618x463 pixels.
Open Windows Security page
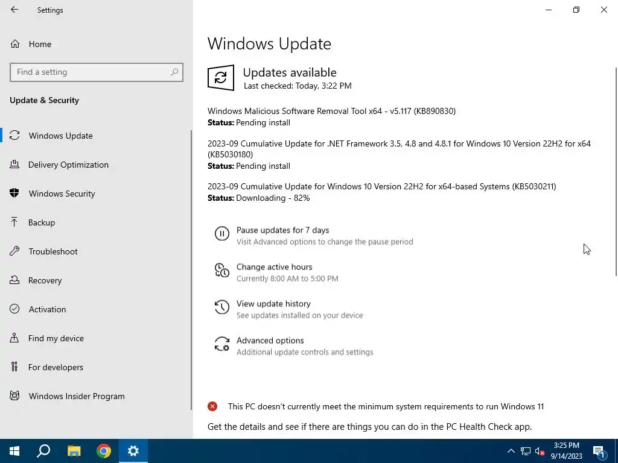(62, 194)
